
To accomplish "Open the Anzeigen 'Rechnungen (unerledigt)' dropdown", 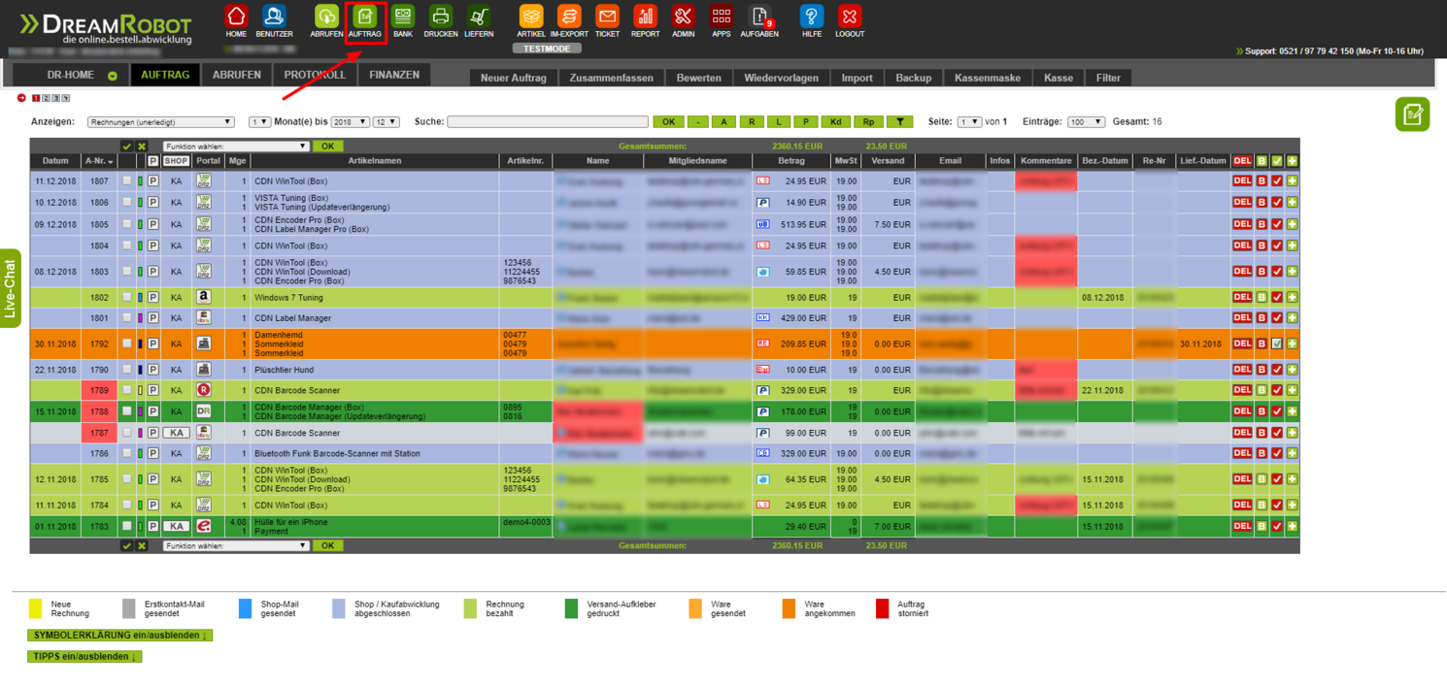I will [x=161, y=122].
